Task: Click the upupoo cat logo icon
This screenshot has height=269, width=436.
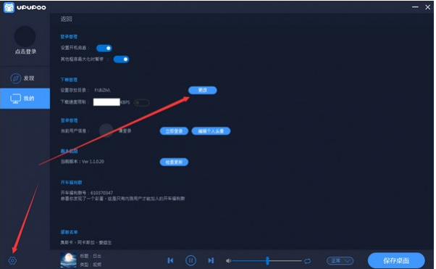Action: (x=9, y=7)
